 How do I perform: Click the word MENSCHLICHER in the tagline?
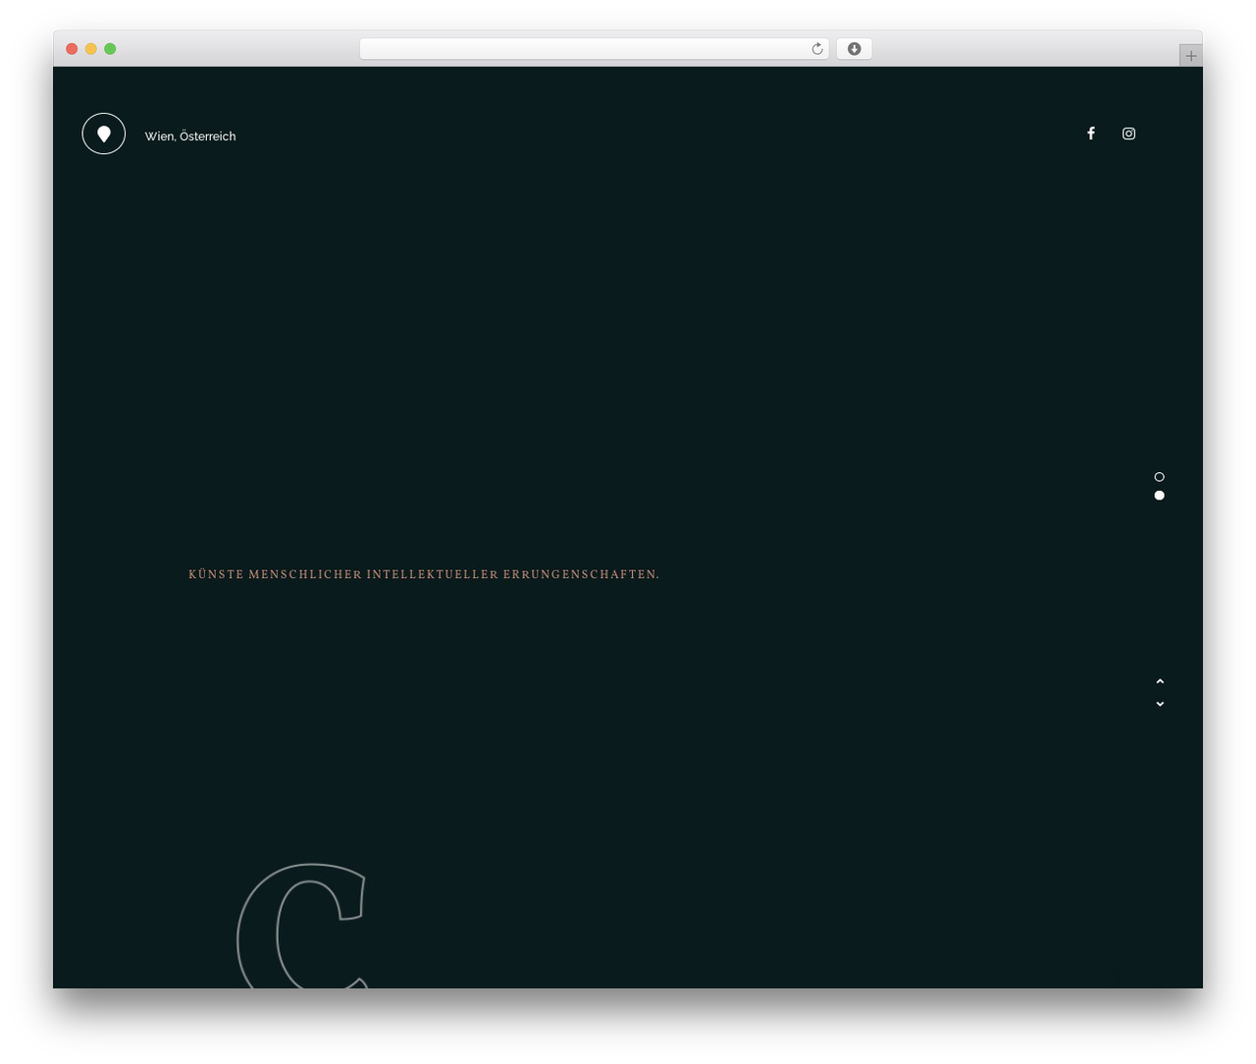point(305,574)
